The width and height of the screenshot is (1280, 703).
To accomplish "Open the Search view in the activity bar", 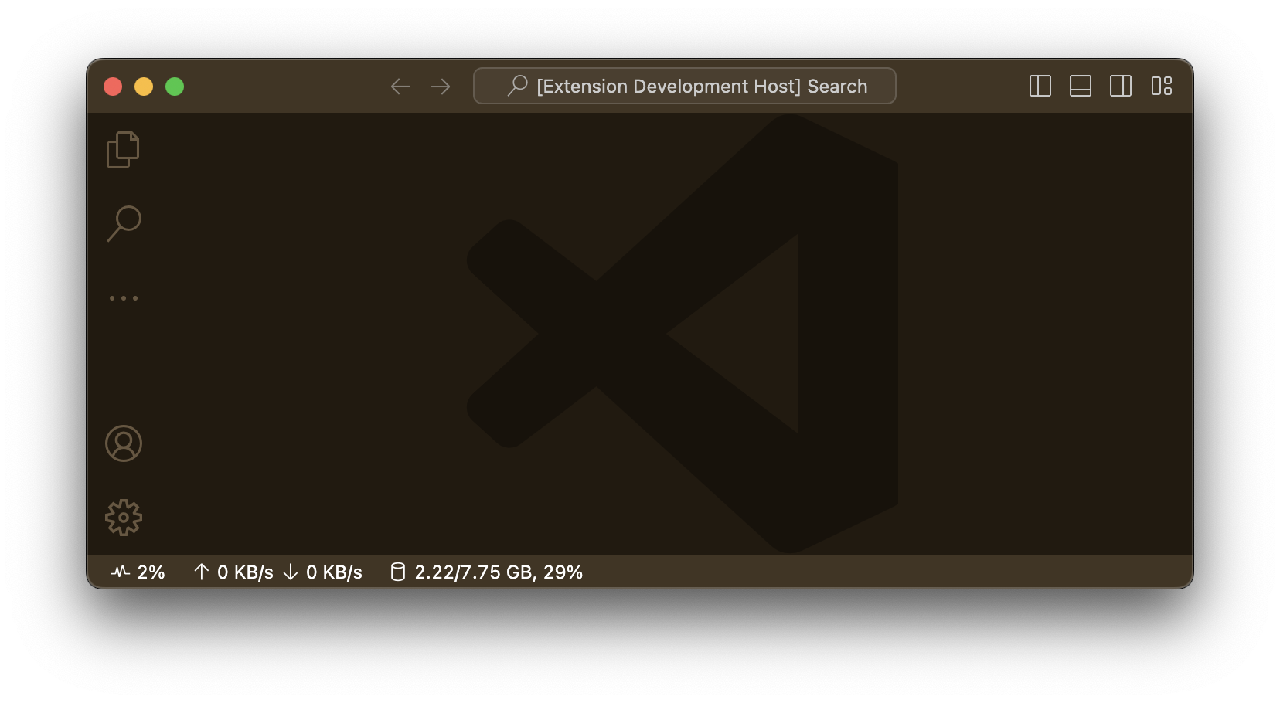I will [124, 222].
